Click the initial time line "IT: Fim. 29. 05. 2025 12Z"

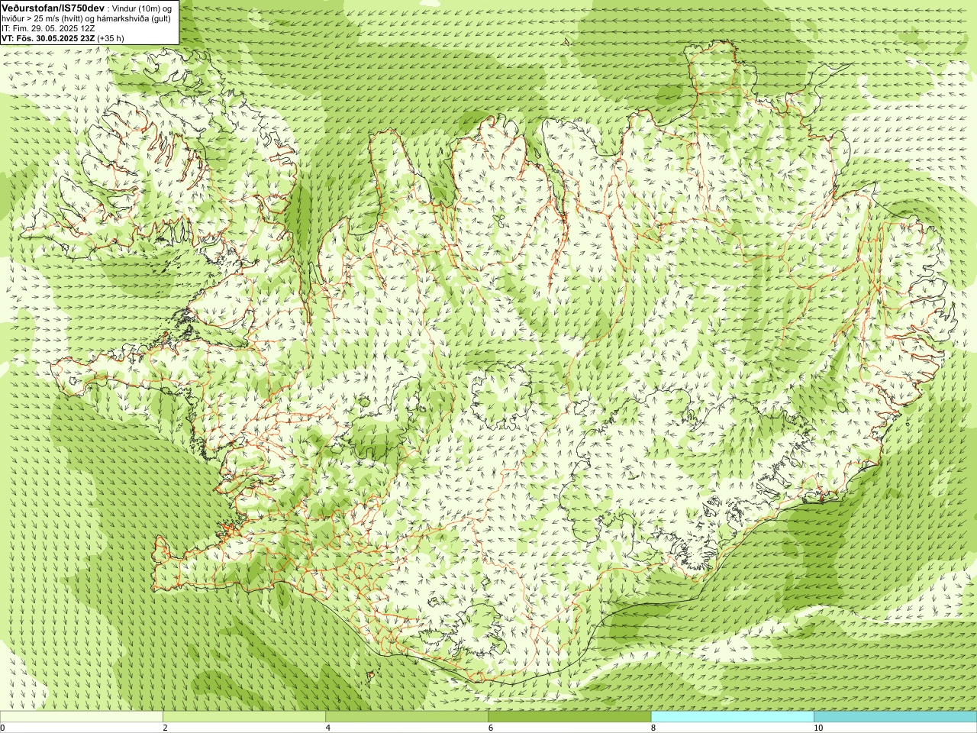tap(48, 28)
